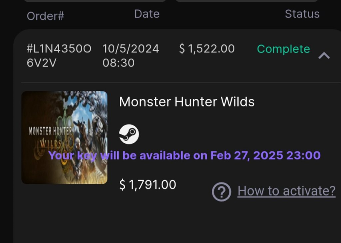Image resolution: width=341 pixels, height=243 pixels.
Task: Click the question mark help icon
Action: (221, 191)
